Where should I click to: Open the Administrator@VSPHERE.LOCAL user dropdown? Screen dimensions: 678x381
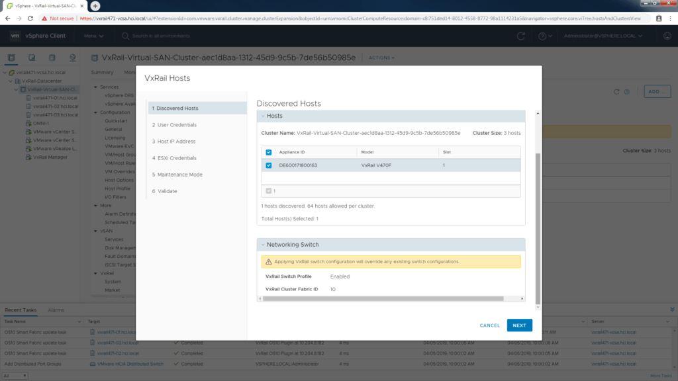click(x=603, y=36)
